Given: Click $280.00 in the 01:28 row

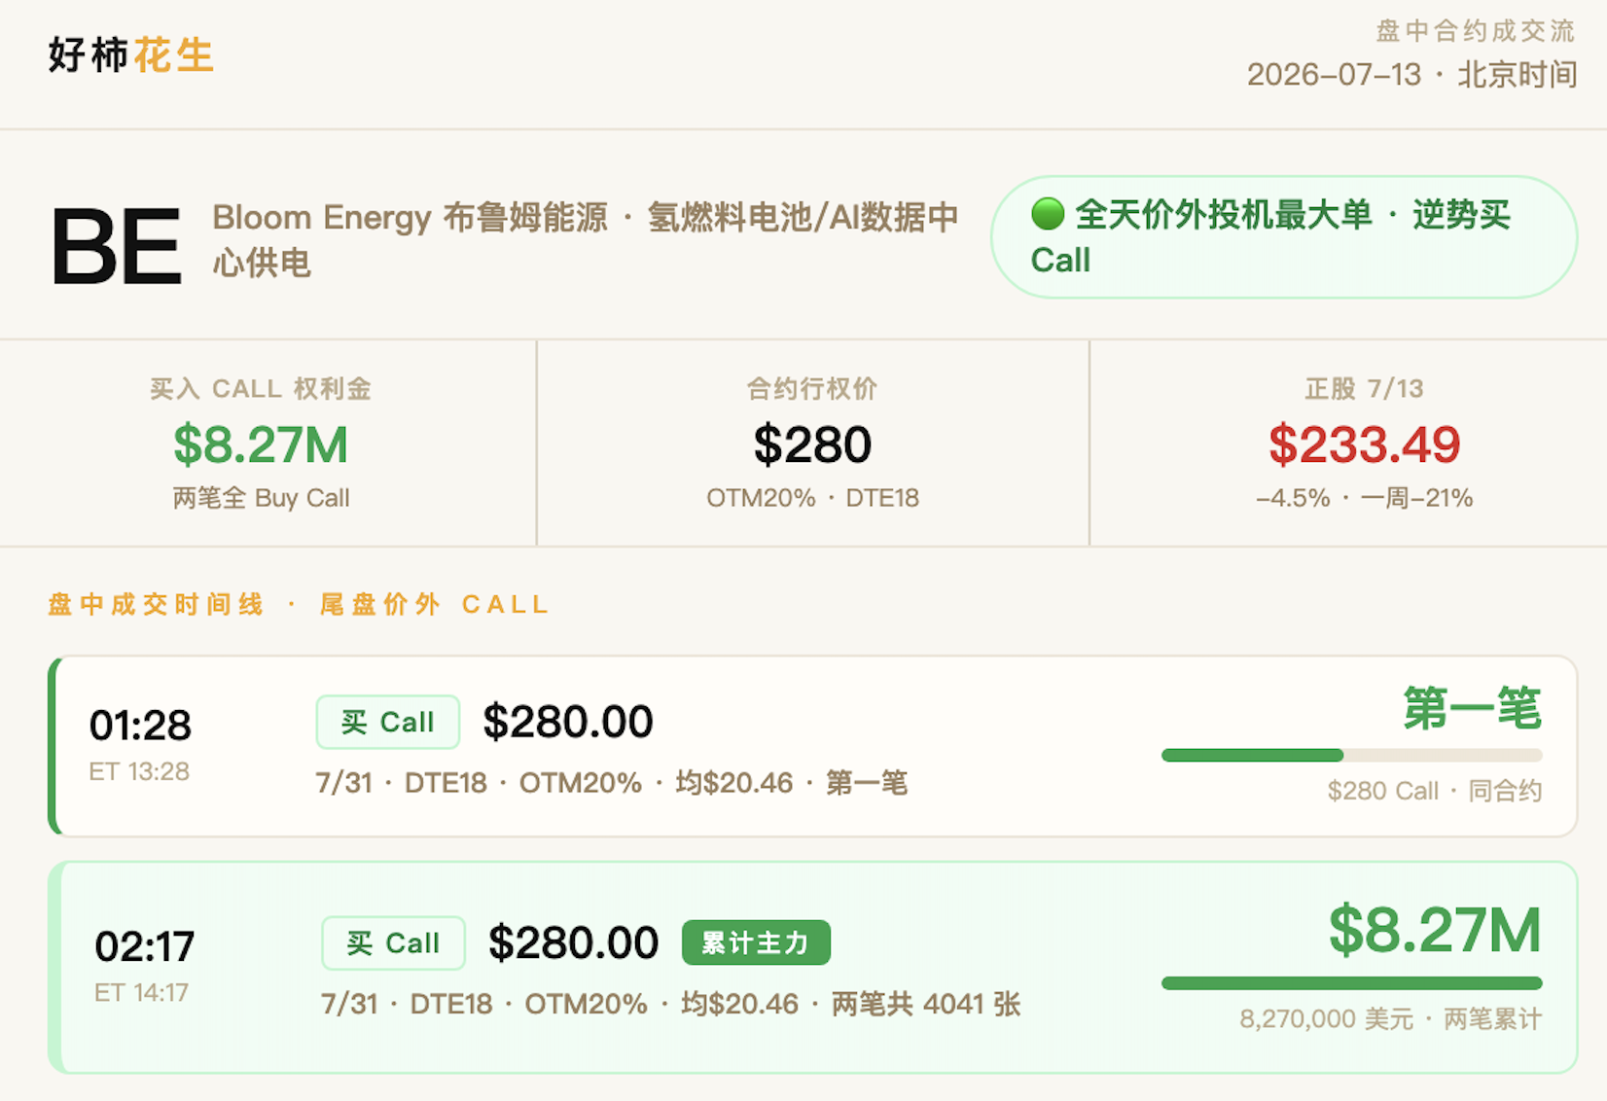Looking at the screenshot, I should pyautogui.click(x=568, y=722).
